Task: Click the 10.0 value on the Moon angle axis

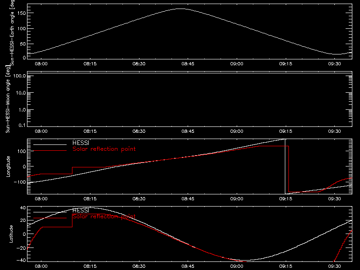Action: coord(21,93)
